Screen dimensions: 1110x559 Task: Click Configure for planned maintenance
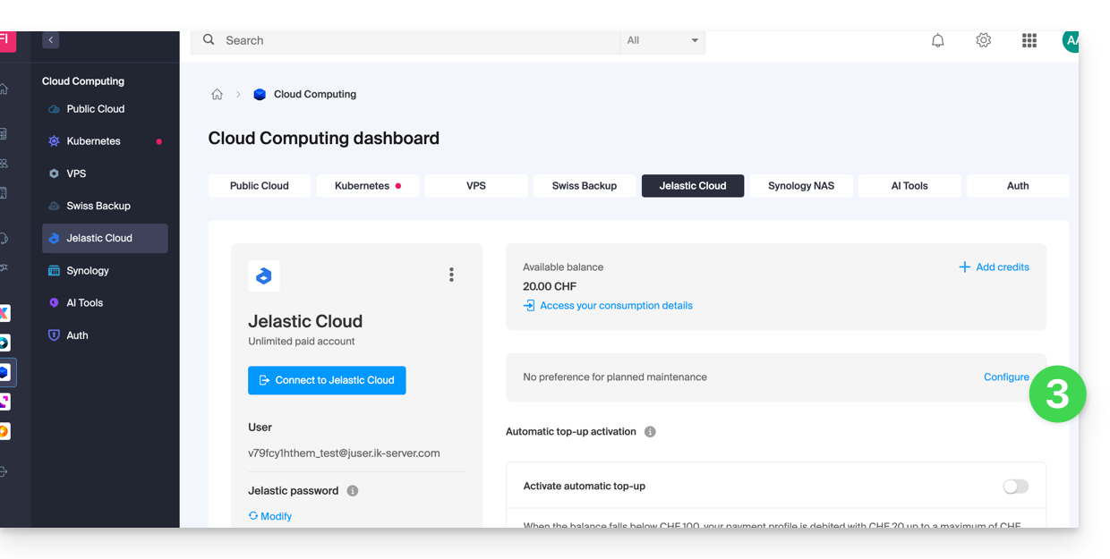click(1006, 377)
